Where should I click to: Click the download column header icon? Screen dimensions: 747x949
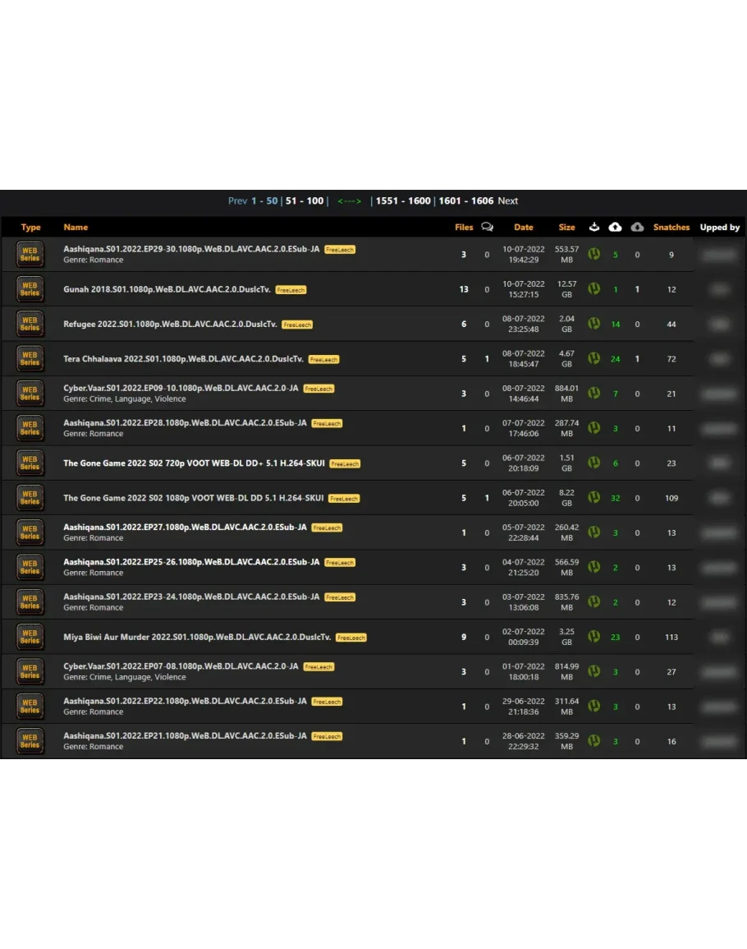point(593,228)
